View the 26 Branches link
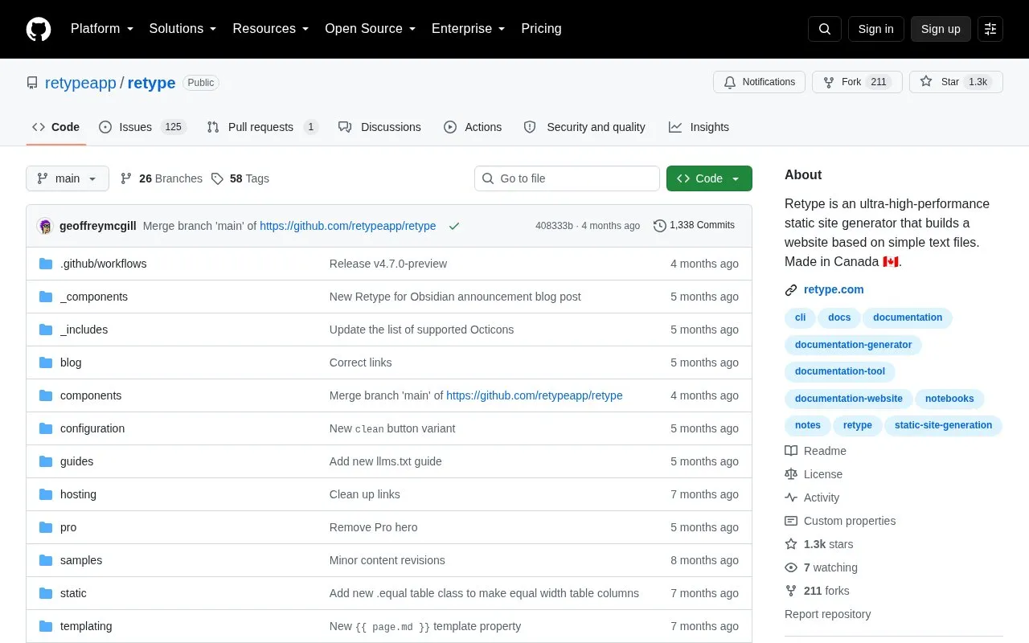This screenshot has width=1029, height=643. pyautogui.click(x=162, y=178)
